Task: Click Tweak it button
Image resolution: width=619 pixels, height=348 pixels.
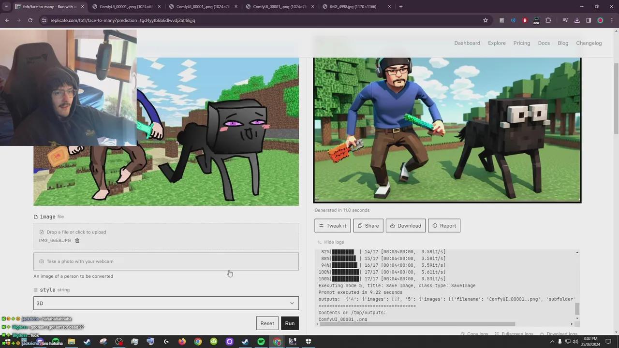Action: 332,226
